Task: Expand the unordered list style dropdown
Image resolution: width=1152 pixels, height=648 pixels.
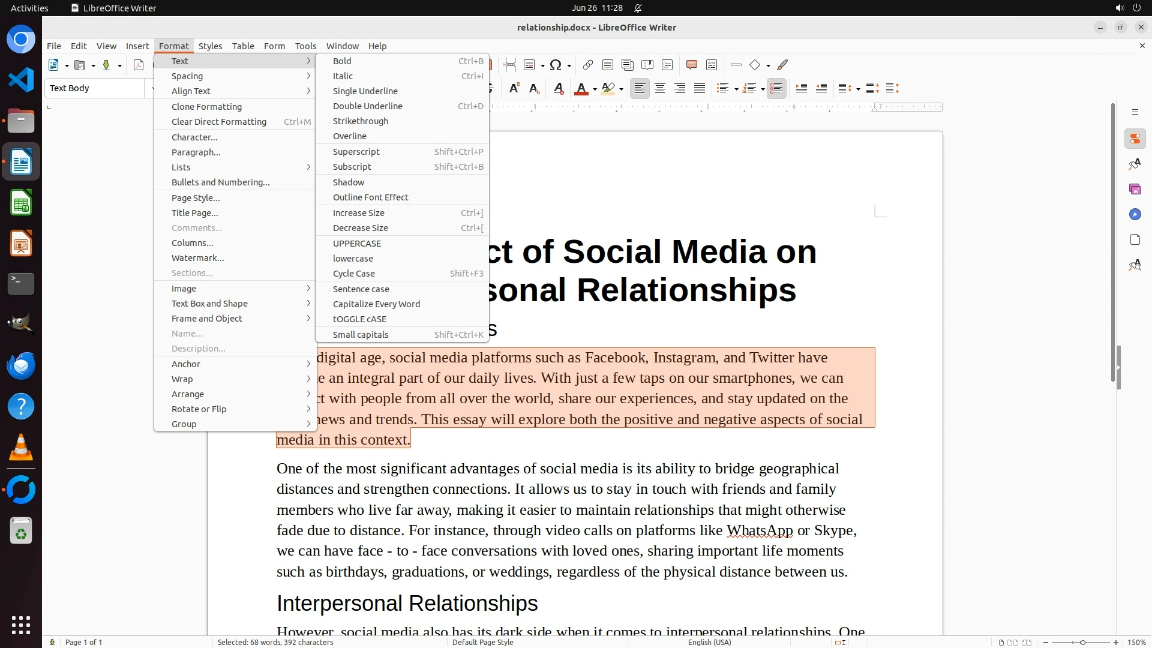Action: (x=736, y=89)
